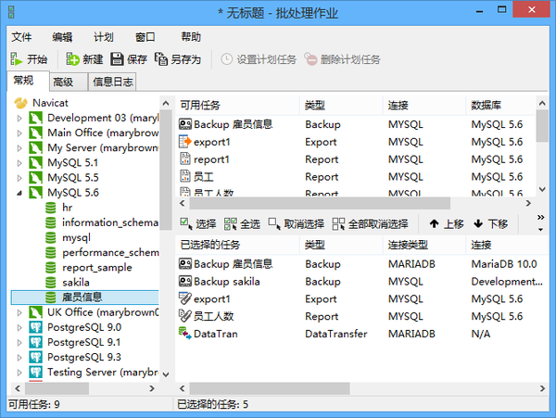
Task: Click the 取消选择 deselect button
Action: point(297,223)
